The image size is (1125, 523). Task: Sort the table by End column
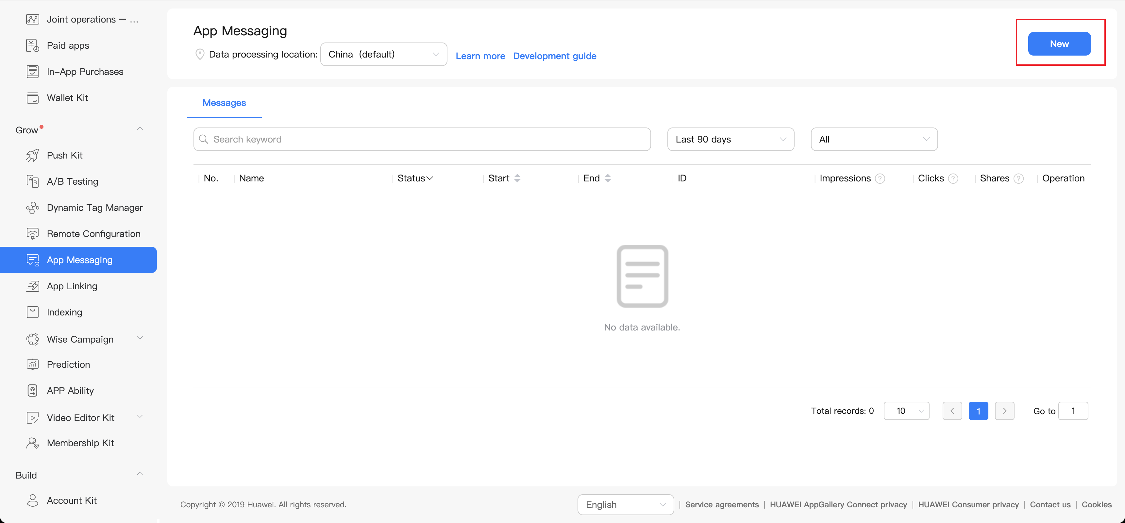coord(608,178)
